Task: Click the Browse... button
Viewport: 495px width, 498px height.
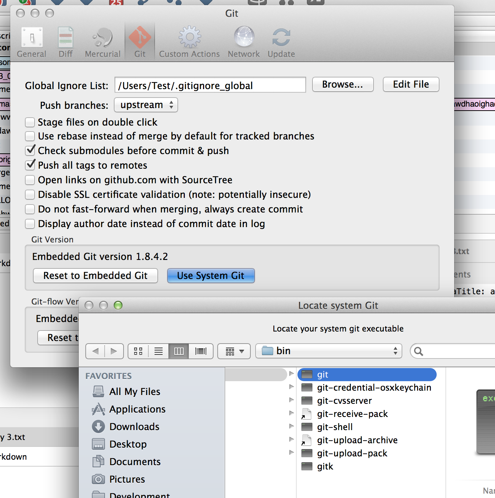Action: (x=343, y=84)
